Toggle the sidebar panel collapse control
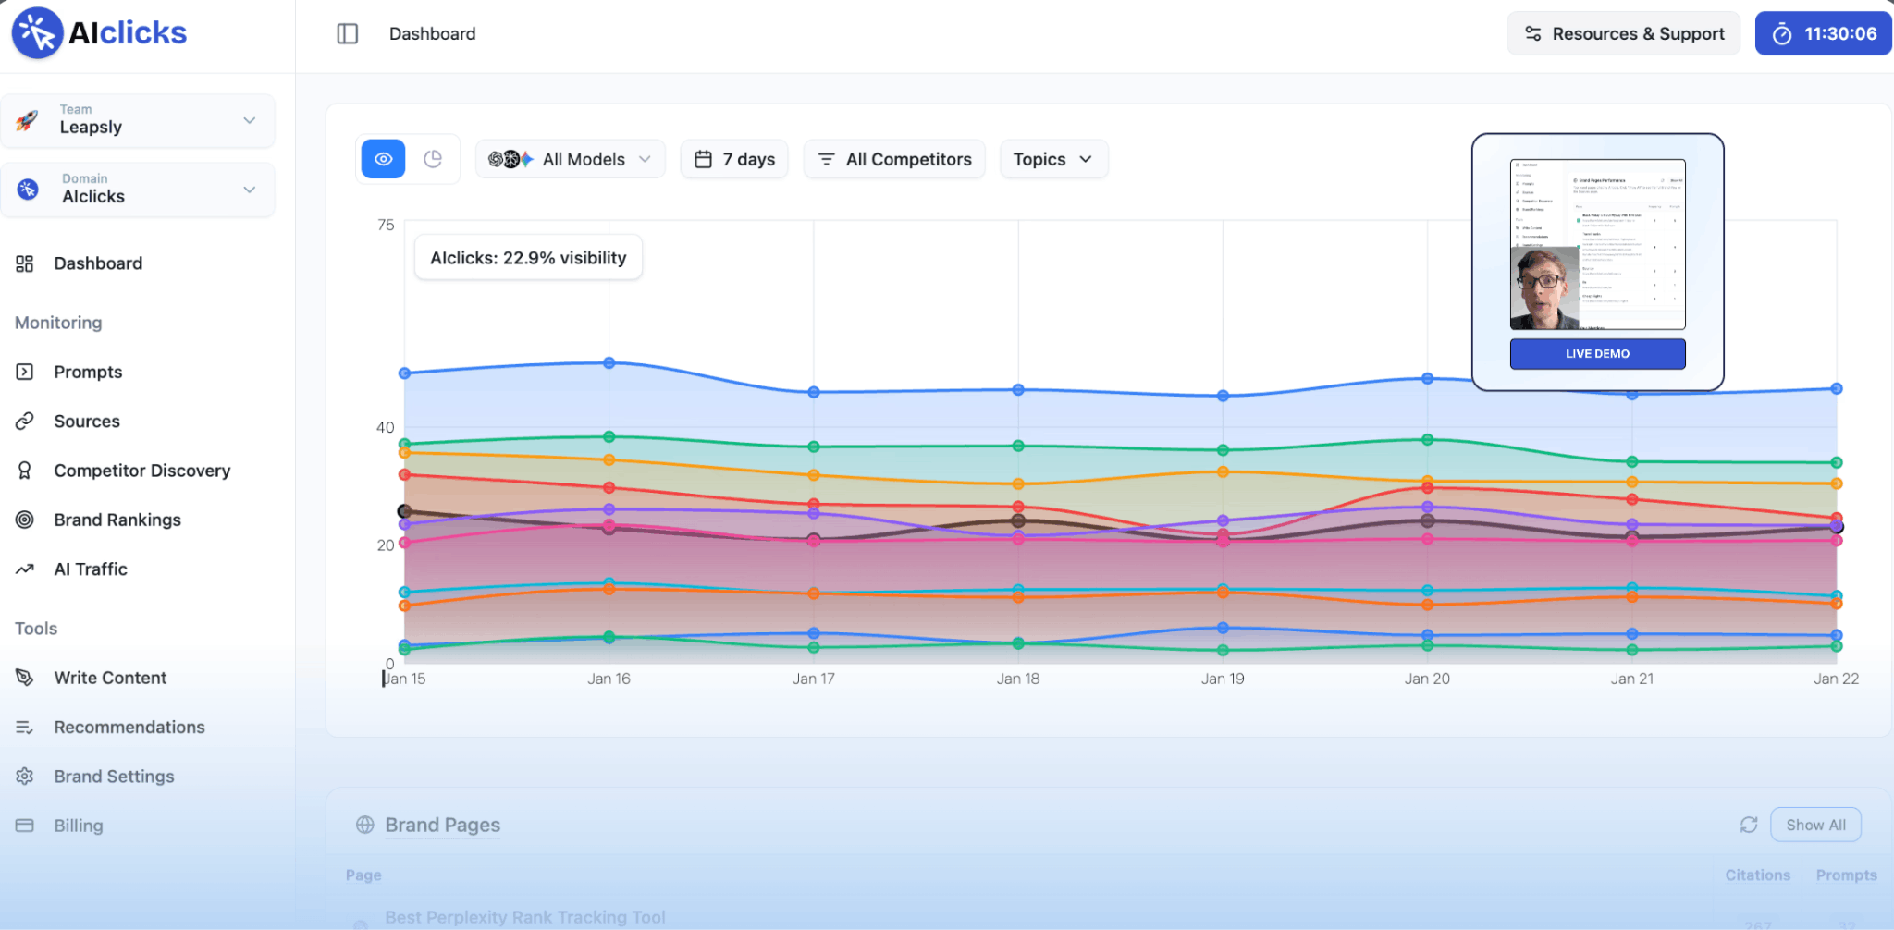Image resolution: width=1894 pixels, height=930 pixels. tap(347, 33)
